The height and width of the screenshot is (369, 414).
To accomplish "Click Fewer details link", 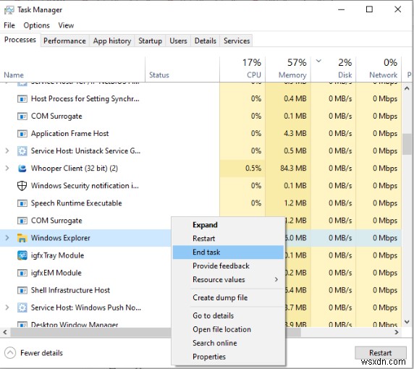I will pos(41,353).
